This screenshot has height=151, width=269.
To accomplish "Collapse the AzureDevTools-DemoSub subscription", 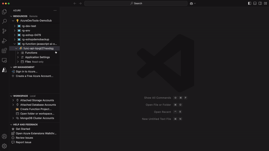I will [13, 21].
